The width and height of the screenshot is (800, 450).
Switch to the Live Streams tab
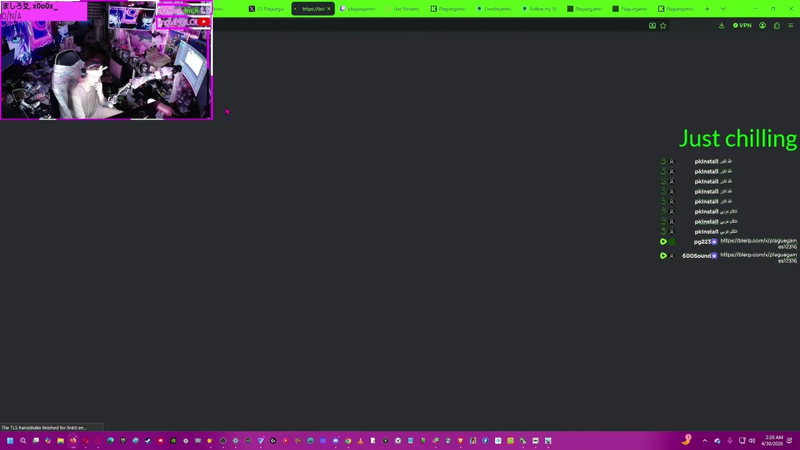[x=404, y=9]
